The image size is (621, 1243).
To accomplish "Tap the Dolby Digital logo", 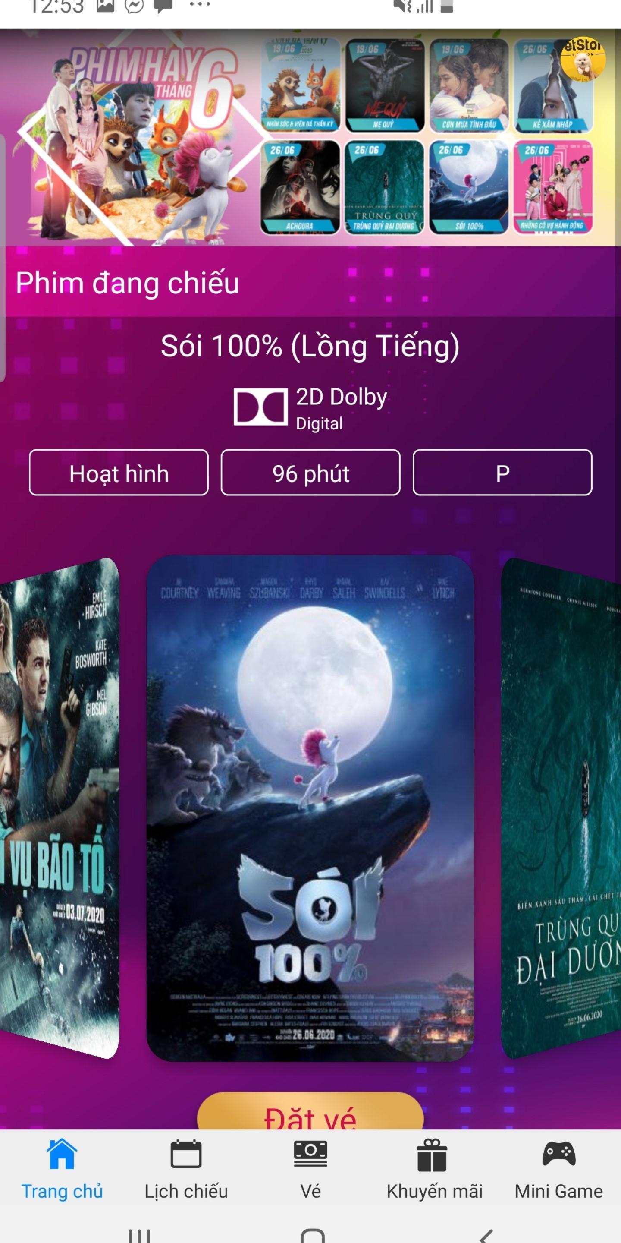I will (261, 407).
